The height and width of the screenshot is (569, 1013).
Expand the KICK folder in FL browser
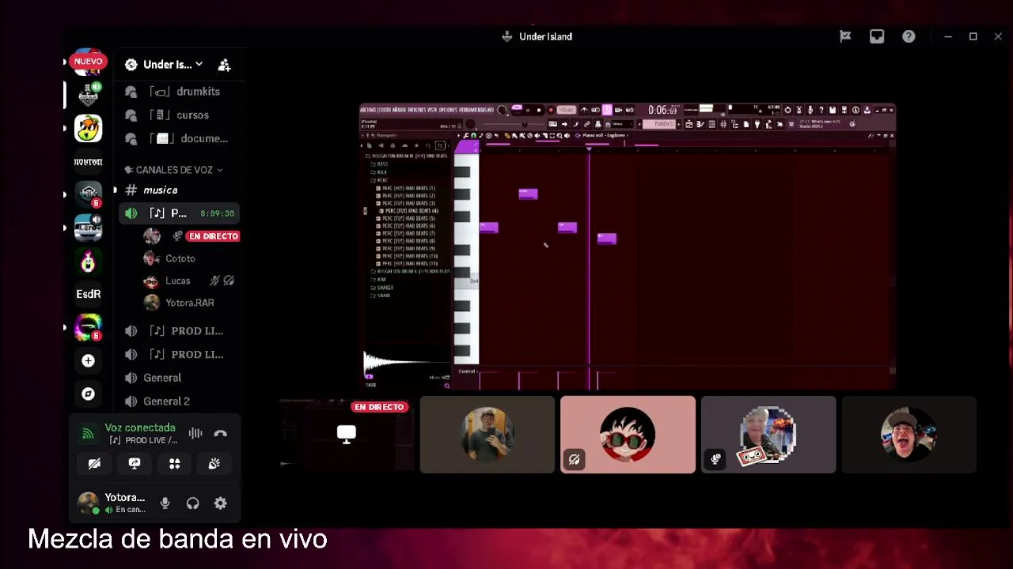tap(381, 172)
